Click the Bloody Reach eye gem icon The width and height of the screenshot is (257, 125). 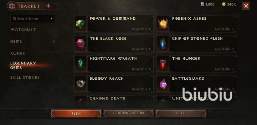tap(80, 84)
